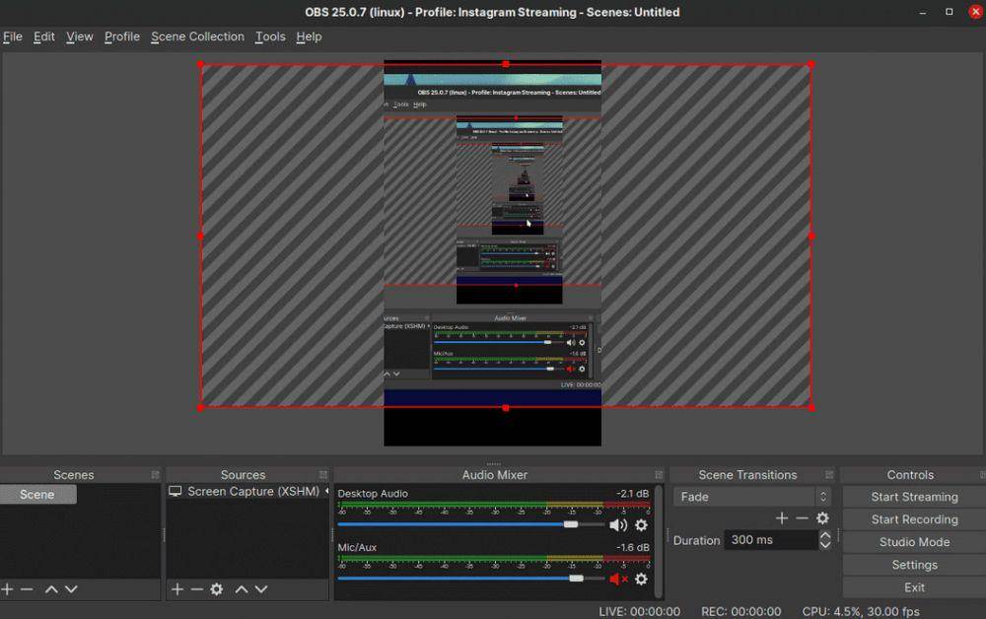Click the -1.6 dB Mic/Aux value
This screenshot has width=986, height=619.
[632, 547]
